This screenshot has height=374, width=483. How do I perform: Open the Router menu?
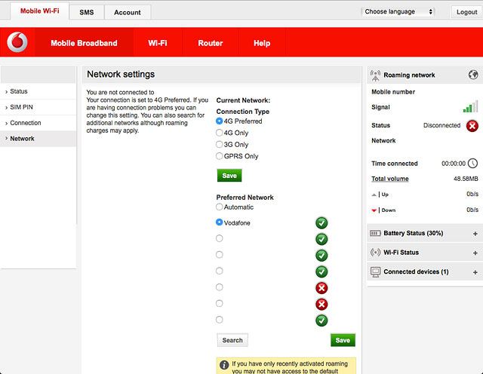tap(211, 43)
